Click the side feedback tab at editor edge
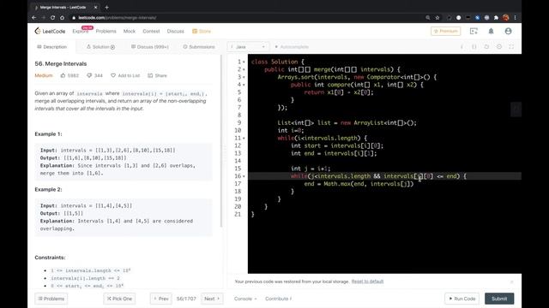549x308 pixels. pos(516,110)
